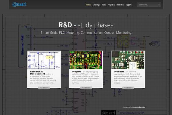Viewport: 172px width, 115px height.
Task: Open the Products navigation menu
Action: click(120, 5)
